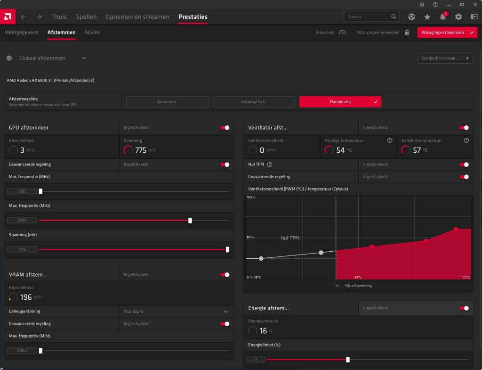Viewport: 482px width, 370px height.
Task: Select Automatisch tuning mode
Action: coord(254,102)
